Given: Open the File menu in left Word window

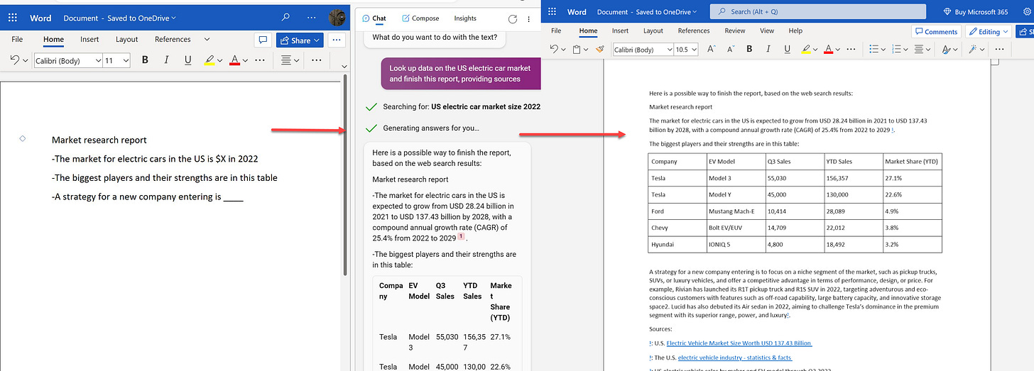Looking at the screenshot, I should [17, 40].
